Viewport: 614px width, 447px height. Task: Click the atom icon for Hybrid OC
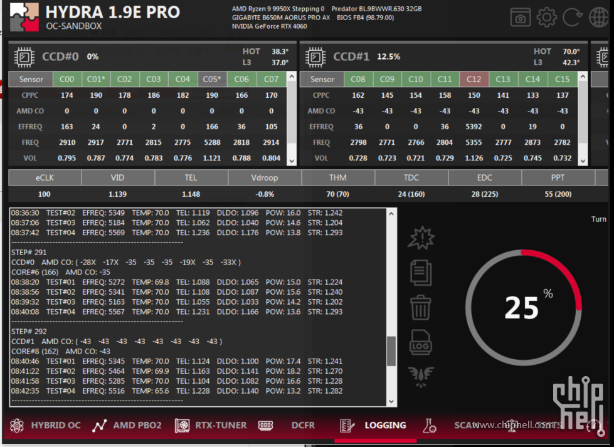coord(17,426)
